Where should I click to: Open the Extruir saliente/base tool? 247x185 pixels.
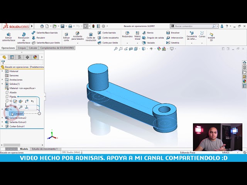[8, 37]
